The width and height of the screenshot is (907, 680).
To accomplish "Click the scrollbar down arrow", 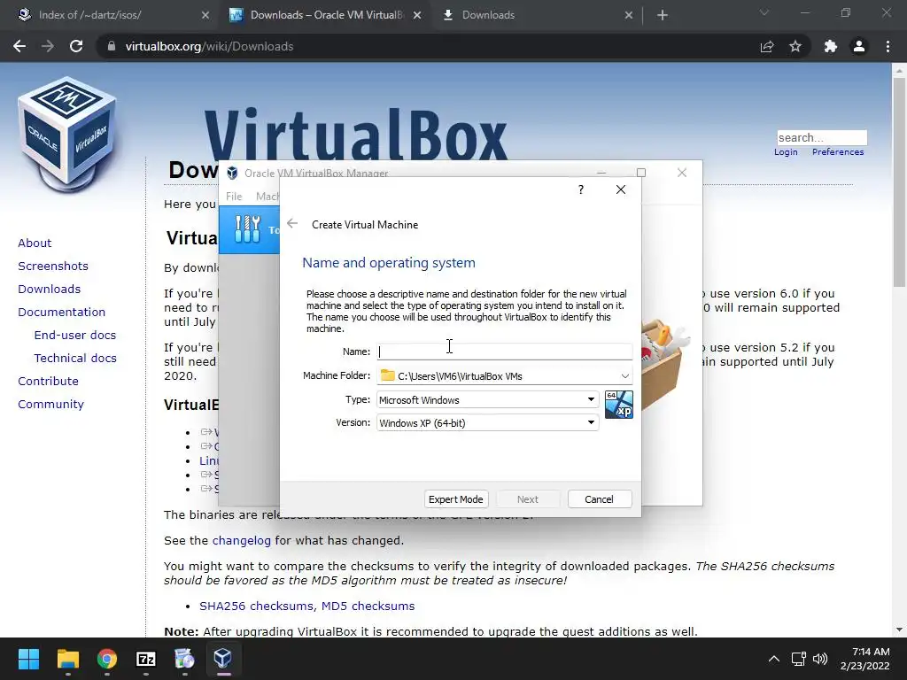I will tap(899, 630).
